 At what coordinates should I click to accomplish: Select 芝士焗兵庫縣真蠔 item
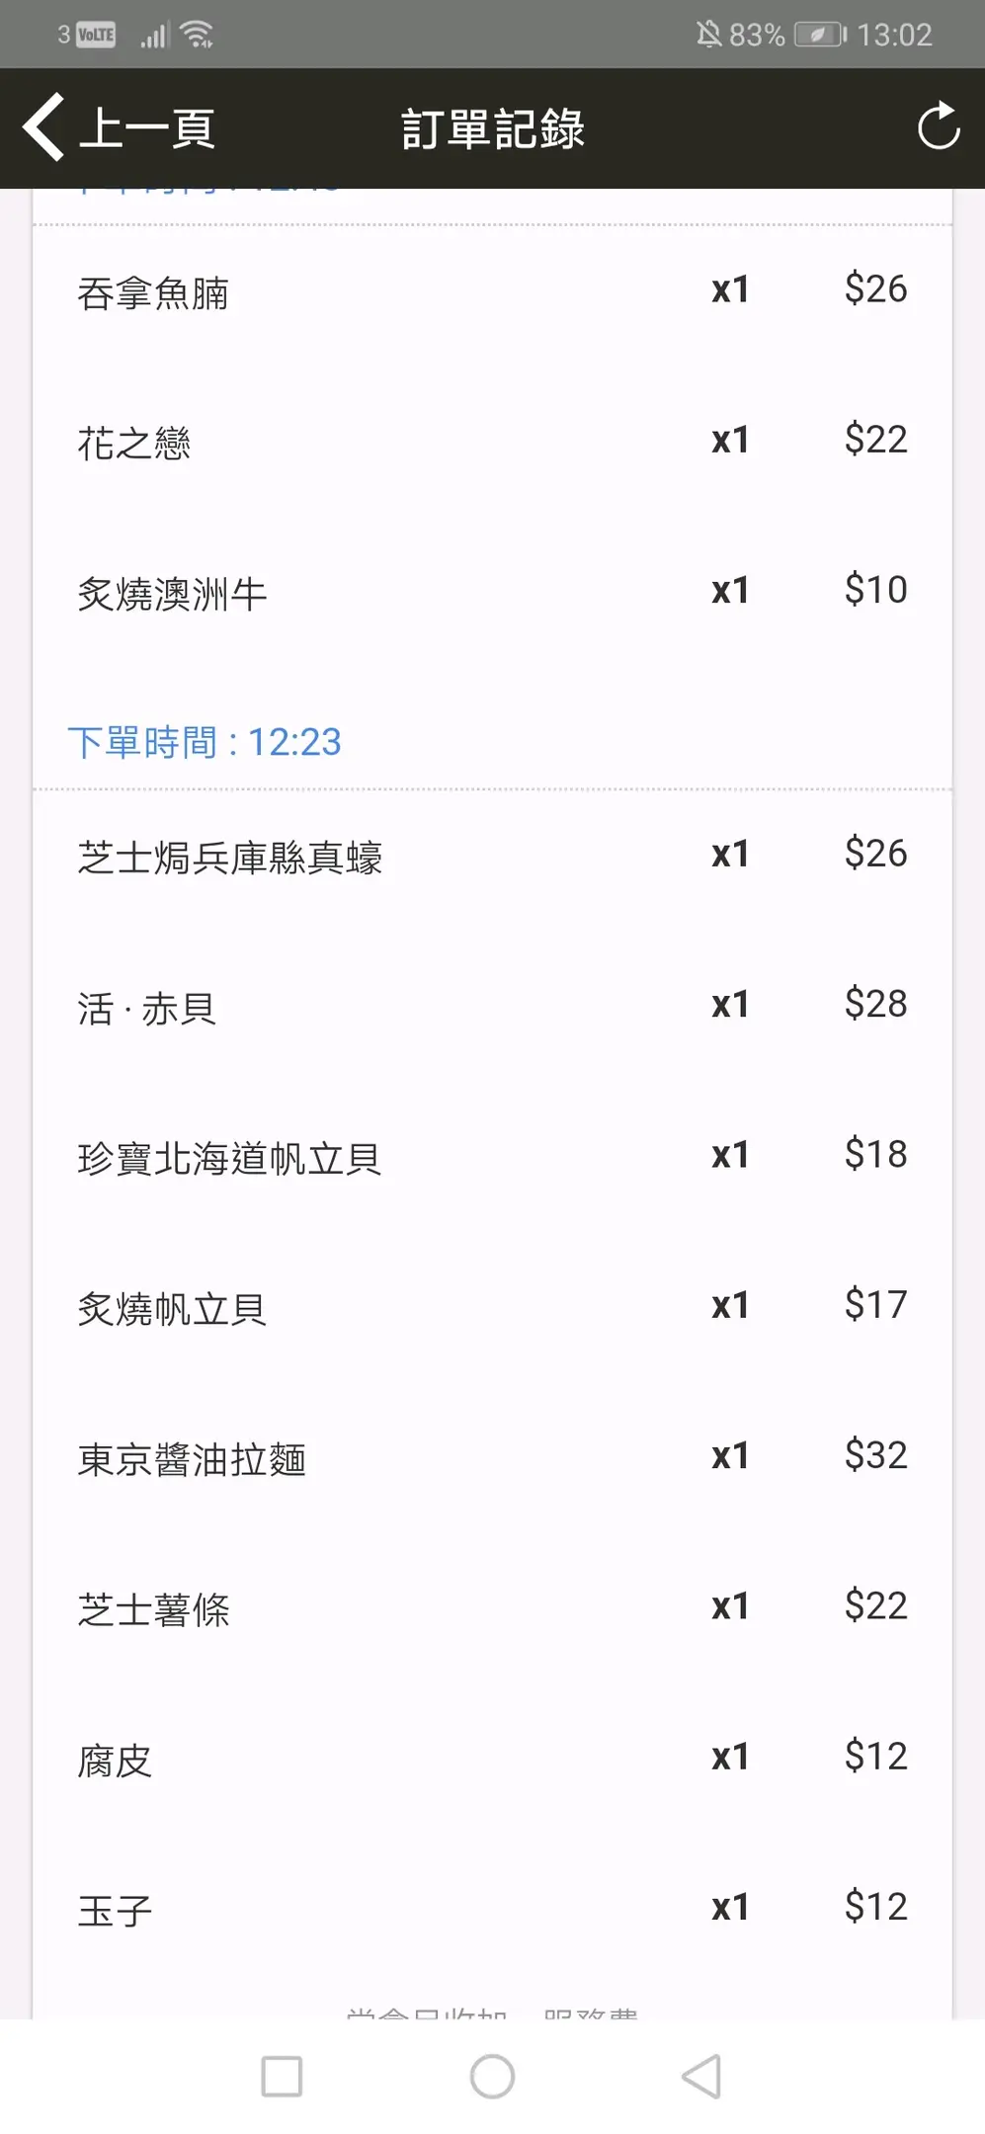pos(230,858)
